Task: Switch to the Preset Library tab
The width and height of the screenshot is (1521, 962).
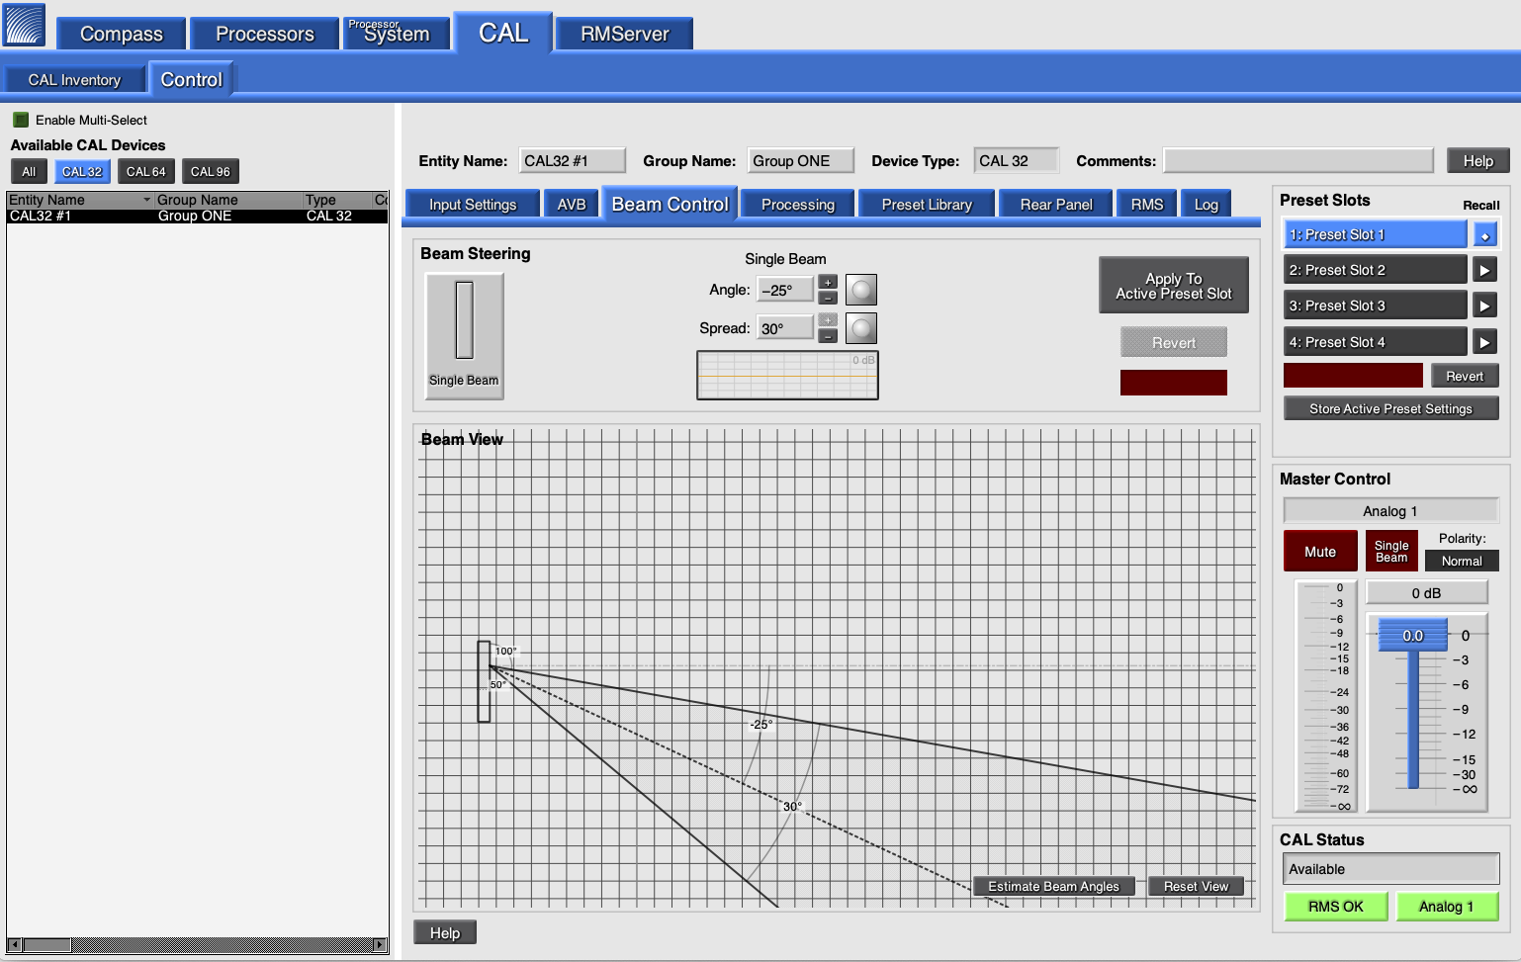Action: [927, 205]
